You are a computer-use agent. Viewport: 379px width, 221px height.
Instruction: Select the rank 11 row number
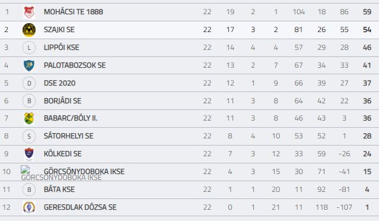pyautogui.click(x=7, y=190)
